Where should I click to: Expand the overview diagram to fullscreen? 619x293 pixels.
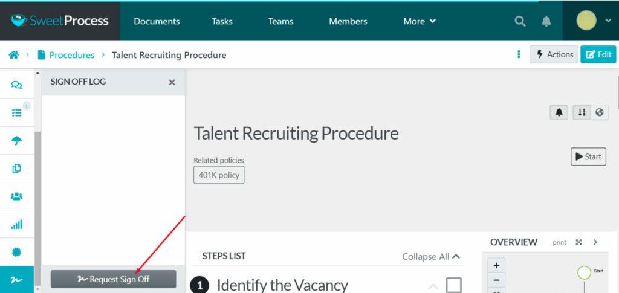point(578,242)
